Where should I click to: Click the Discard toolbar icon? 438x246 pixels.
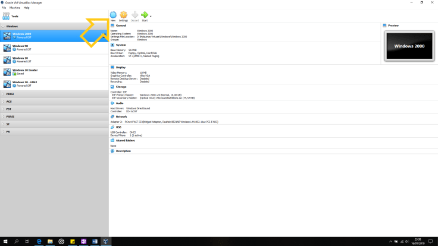pos(134,15)
